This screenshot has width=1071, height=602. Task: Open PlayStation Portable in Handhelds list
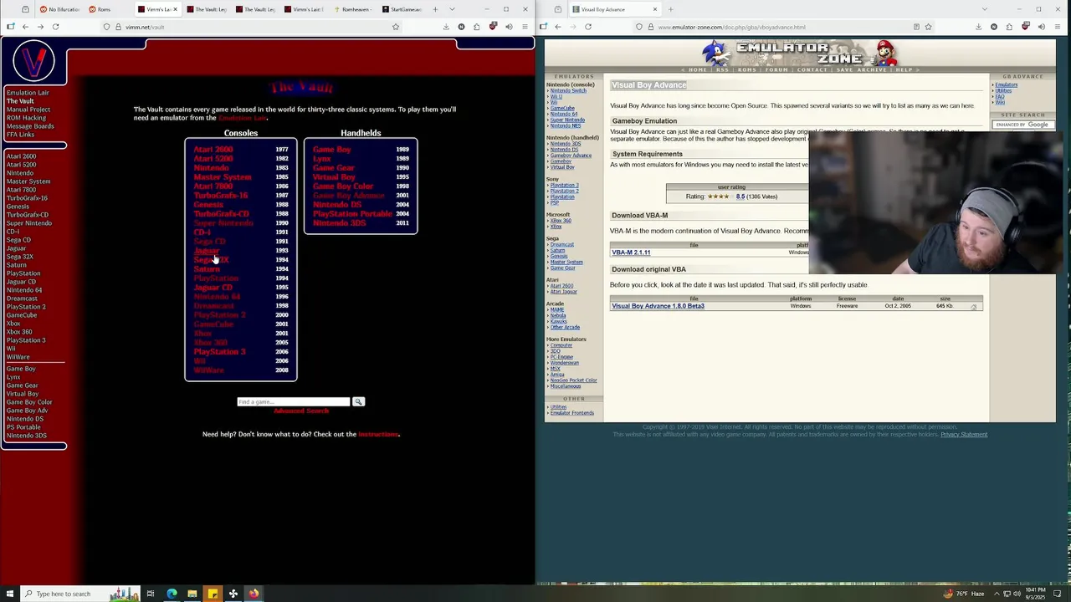352,214
